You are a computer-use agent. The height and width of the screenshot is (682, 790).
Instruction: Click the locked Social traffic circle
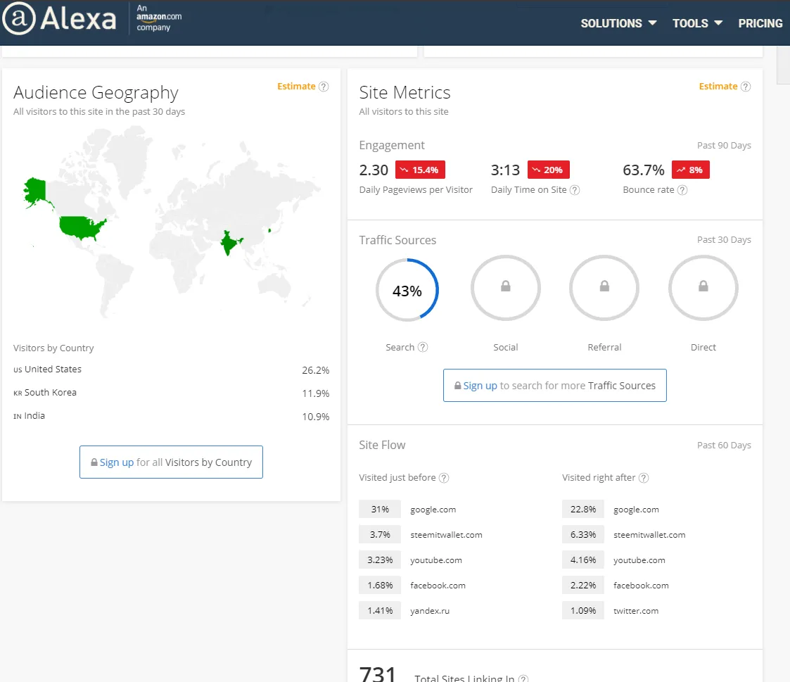tap(505, 288)
